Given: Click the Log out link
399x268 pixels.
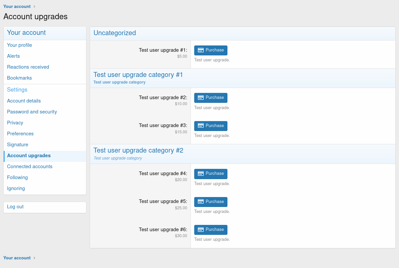Looking at the screenshot, I should pos(15,207).
